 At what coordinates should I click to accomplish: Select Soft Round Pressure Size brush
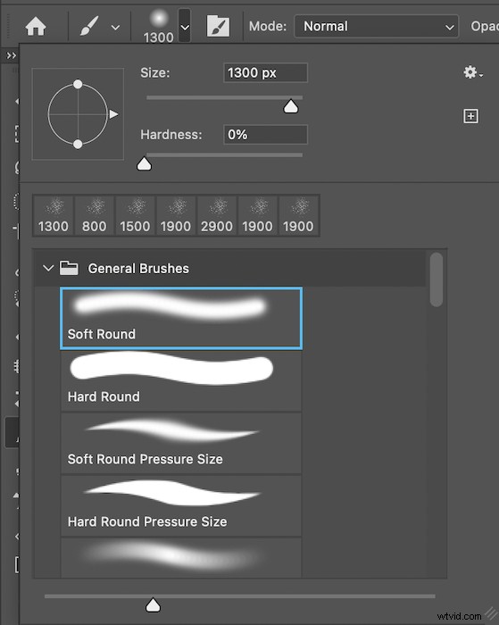point(181,443)
